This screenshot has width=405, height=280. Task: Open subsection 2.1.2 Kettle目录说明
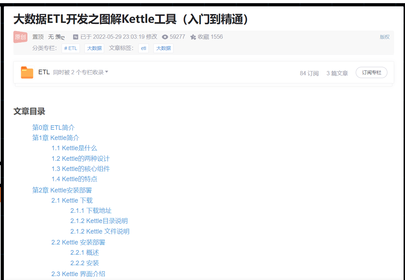99,221
